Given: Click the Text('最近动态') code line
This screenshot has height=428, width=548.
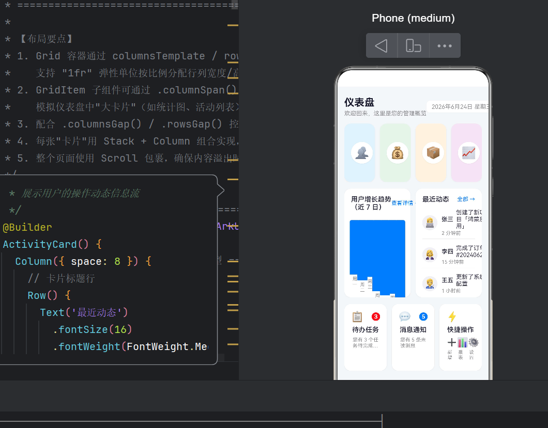Looking at the screenshot, I should [84, 312].
